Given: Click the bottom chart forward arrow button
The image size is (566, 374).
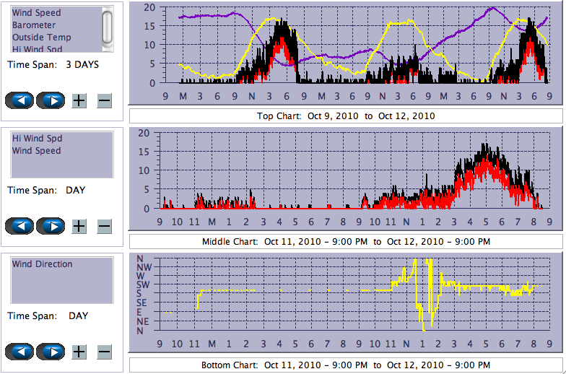Looking at the screenshot, I should click(51, 352).
